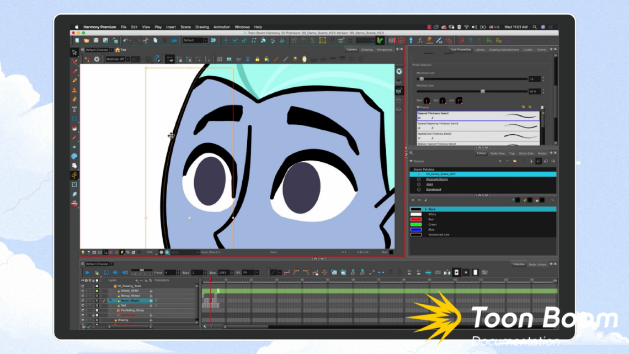Open the Default (Display) dropdown in Timeline
629x354 pixels.
tap(111, 264)
